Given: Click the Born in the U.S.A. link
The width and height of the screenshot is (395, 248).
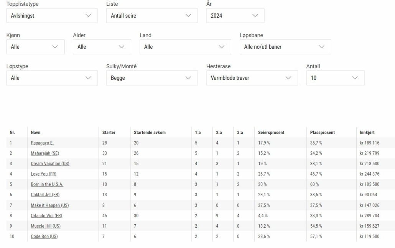Looking at the screenshot, I should point(47,184).
